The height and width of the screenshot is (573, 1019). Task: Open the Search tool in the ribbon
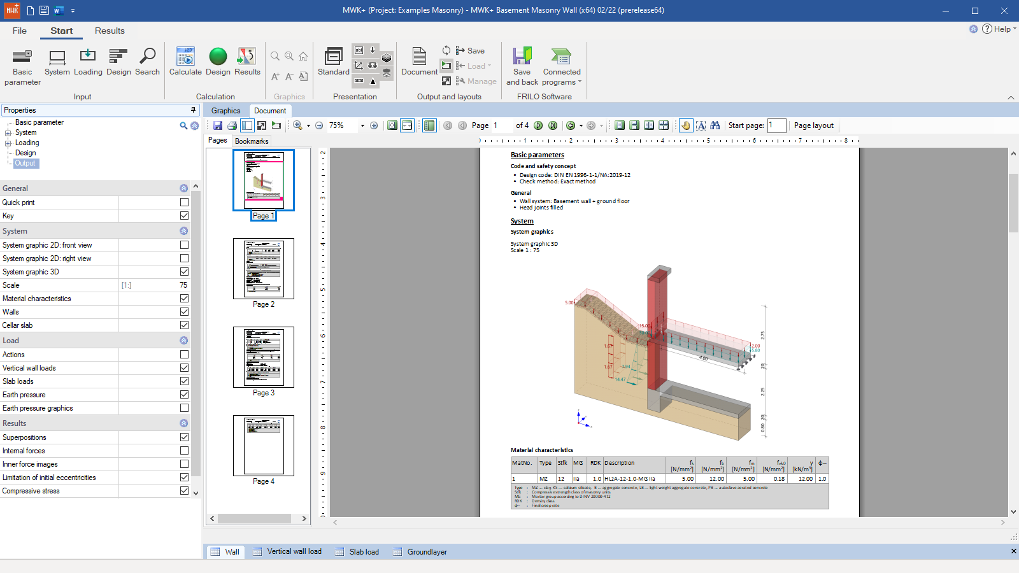click(147, 62)
